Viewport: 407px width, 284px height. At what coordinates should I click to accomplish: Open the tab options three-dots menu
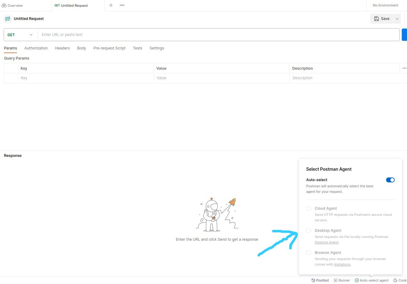click(x=122, y=5)
